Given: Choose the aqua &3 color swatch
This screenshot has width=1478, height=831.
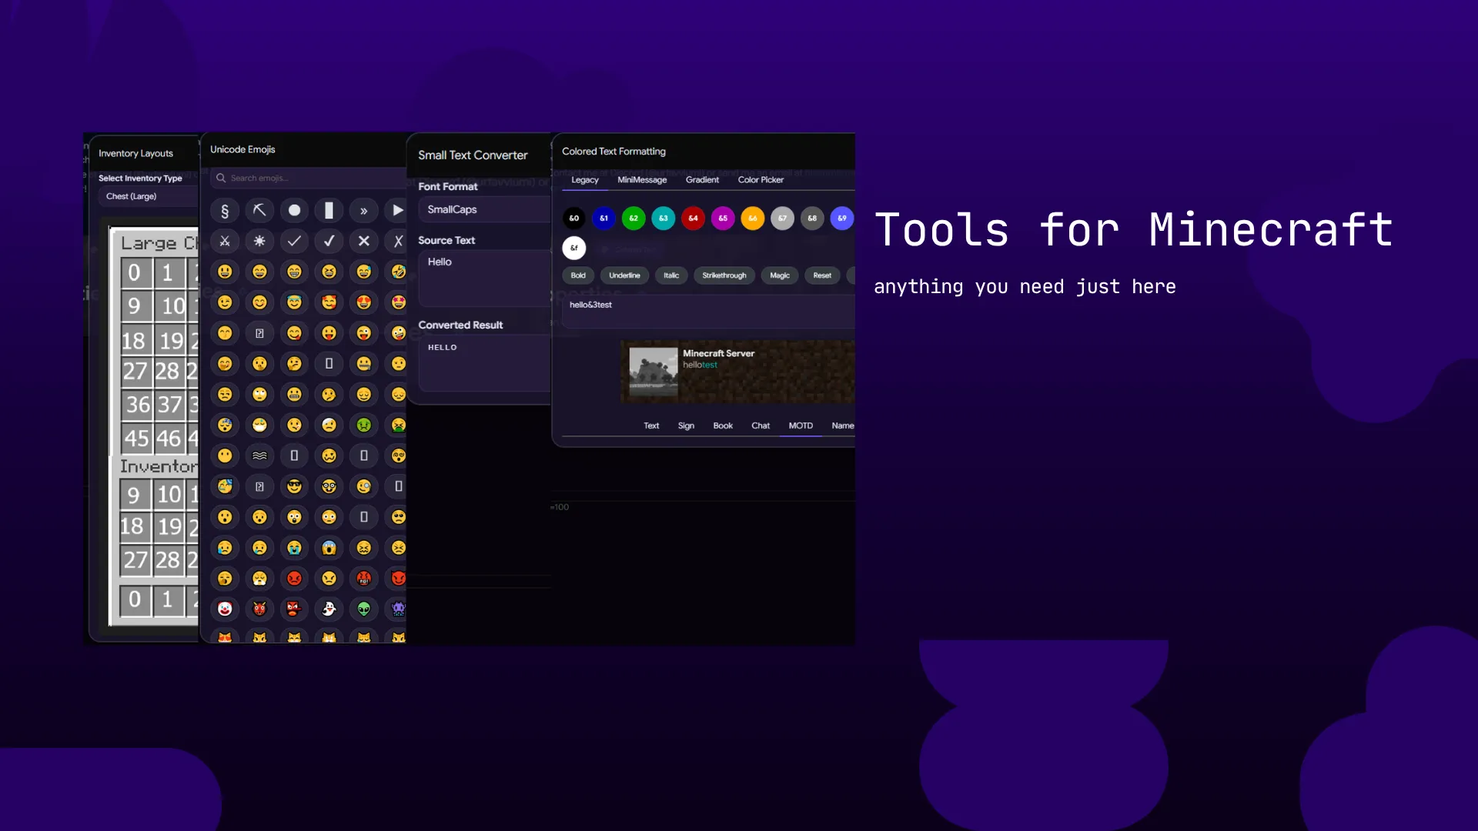Looking at the screenshot, I should pos(664,219).
